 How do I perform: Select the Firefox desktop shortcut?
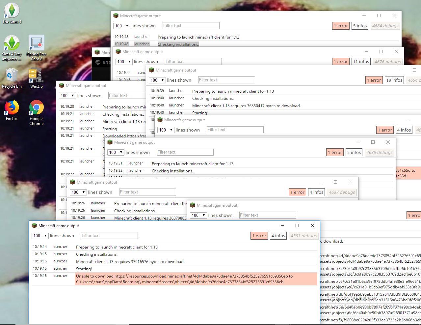12,110
